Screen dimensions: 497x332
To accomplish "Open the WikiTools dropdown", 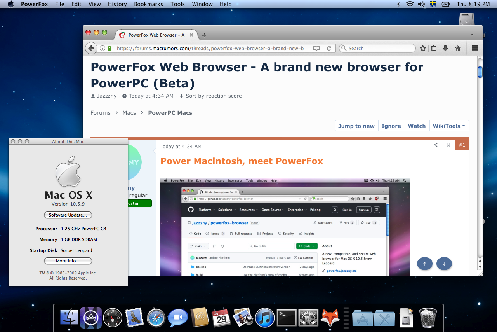I will point(449,126).
